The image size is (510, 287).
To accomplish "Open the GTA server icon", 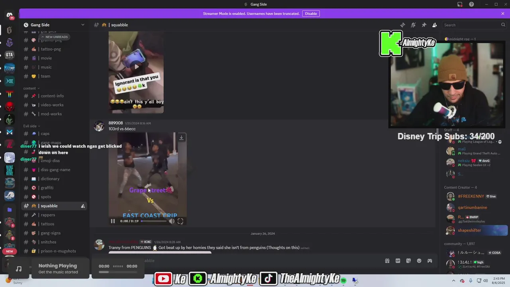I will pyautogui.click(x=10, y=55).
